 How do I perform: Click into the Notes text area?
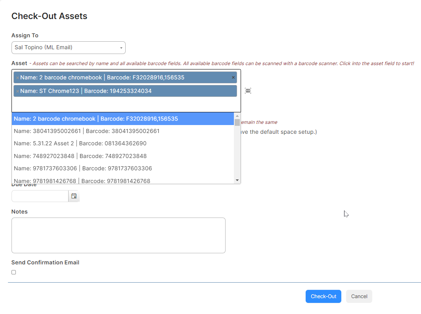coord(119,235)
